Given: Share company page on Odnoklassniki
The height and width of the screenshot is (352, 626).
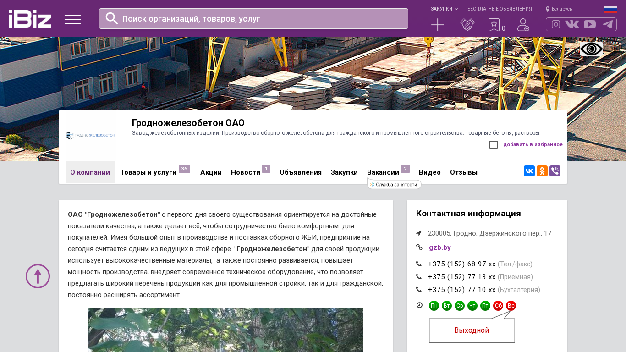Looking at the screenshot, I should (542, 171).
